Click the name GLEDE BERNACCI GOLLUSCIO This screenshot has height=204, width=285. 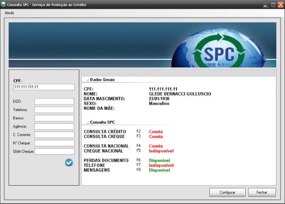click(180, 94)
